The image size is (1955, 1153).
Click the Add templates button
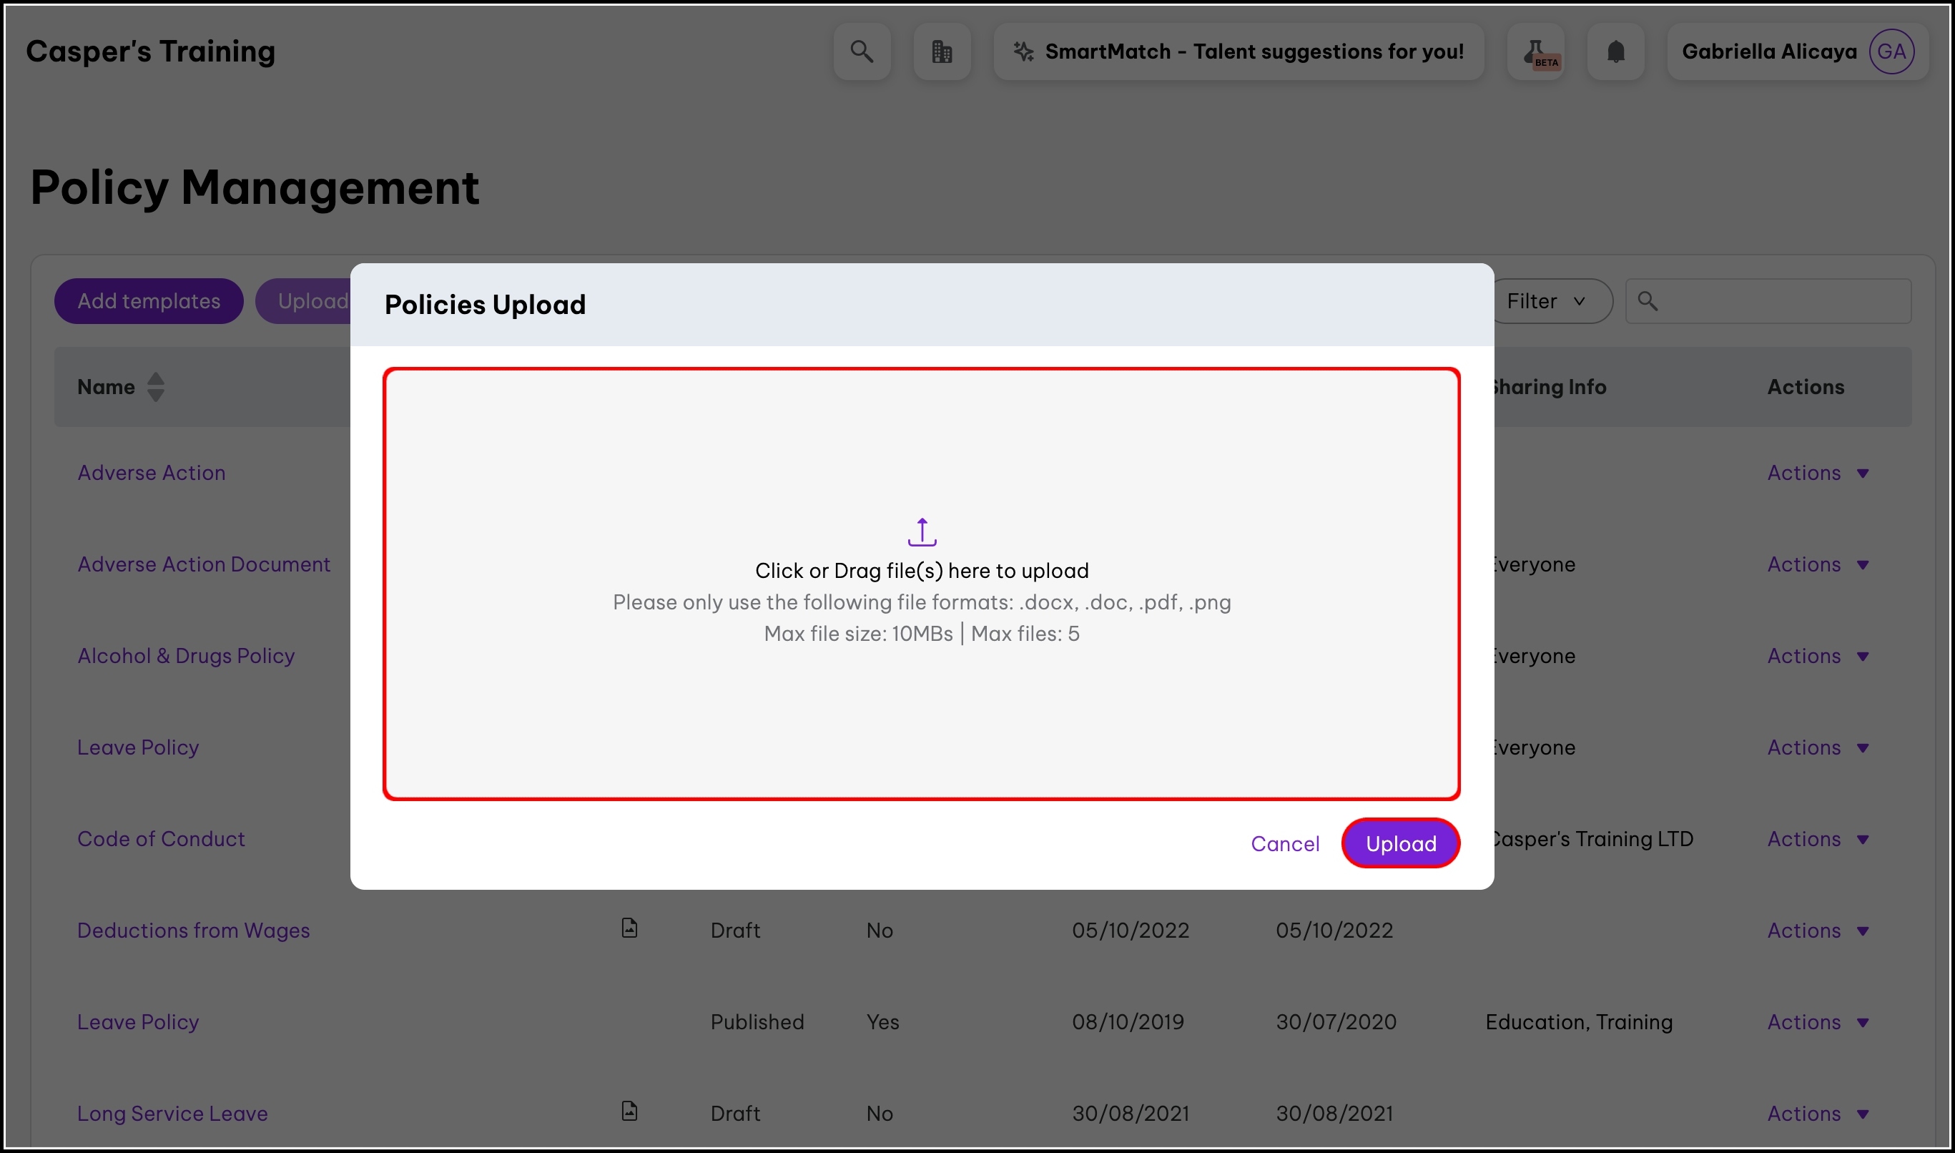click(x=148, y=301)
